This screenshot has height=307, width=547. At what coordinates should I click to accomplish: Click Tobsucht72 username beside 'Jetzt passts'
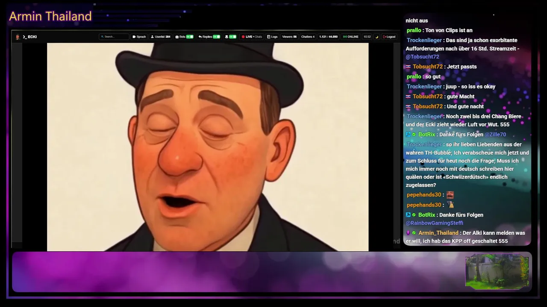[428, 67]
